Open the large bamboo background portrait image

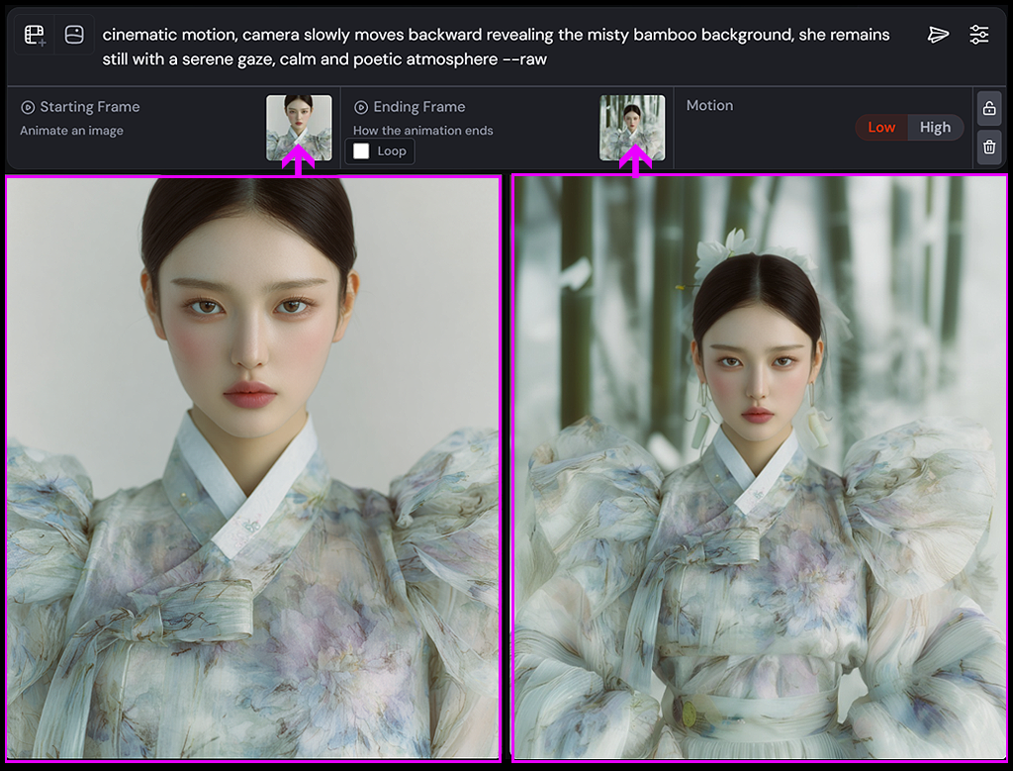click(x=760, y=468)
